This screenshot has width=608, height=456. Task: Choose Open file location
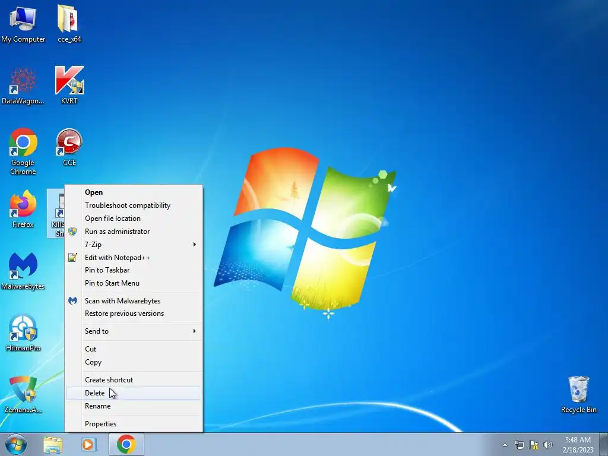pos(134,218)
